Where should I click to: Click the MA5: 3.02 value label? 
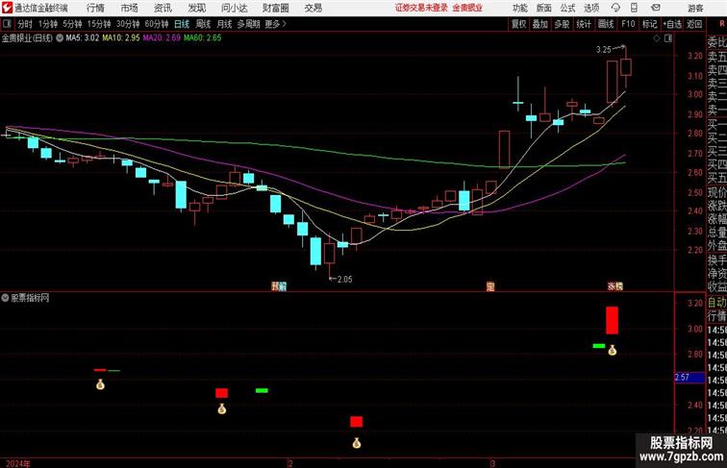click(83, 38)
